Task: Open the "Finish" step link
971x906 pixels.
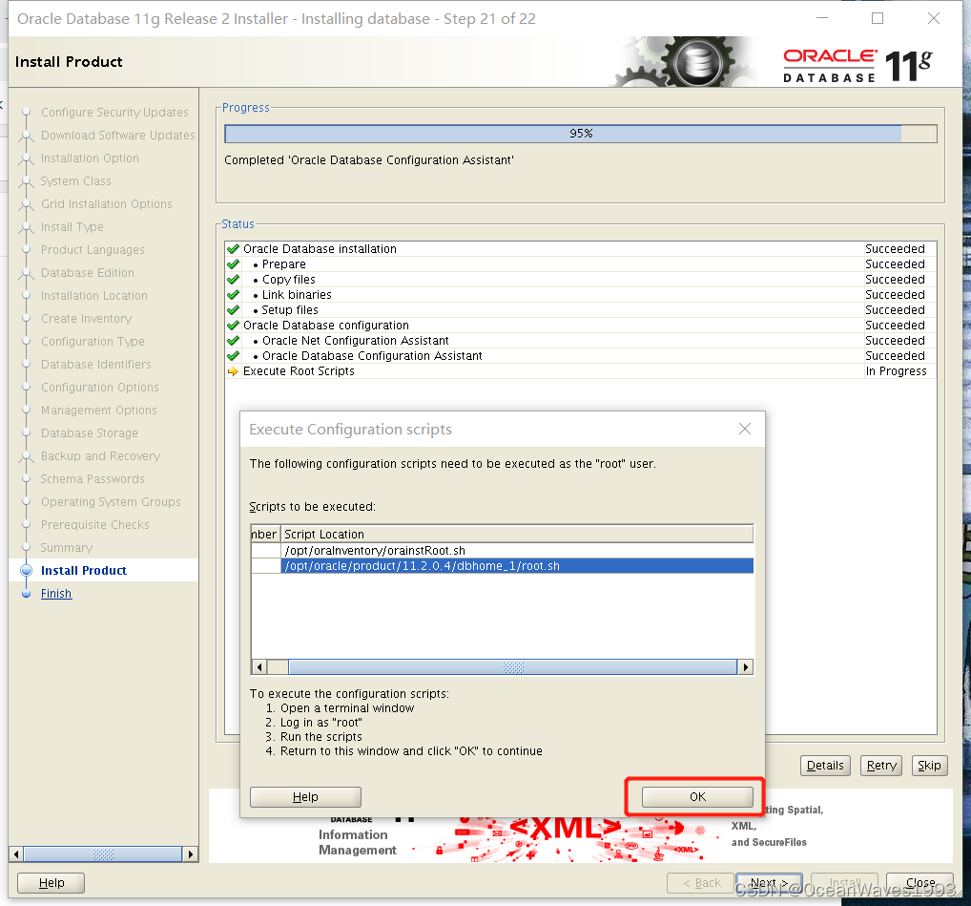Action: tap(55, 593)
